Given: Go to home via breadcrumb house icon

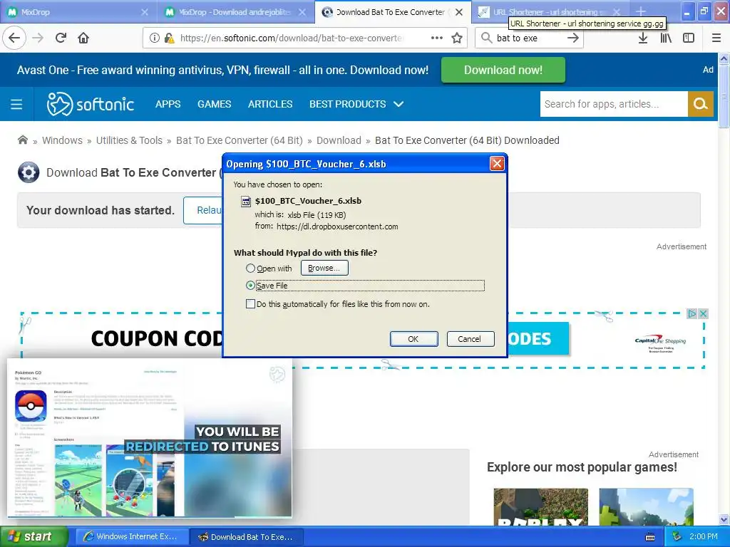Looking at the screenshot, I should pos(22,140).
